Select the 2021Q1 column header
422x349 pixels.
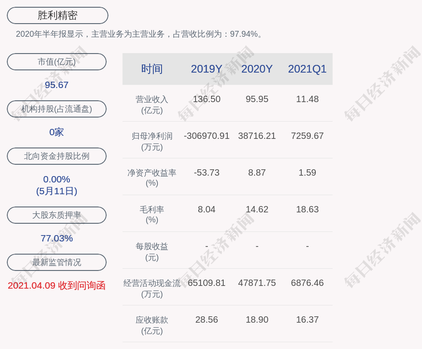(x=307, y=69)
